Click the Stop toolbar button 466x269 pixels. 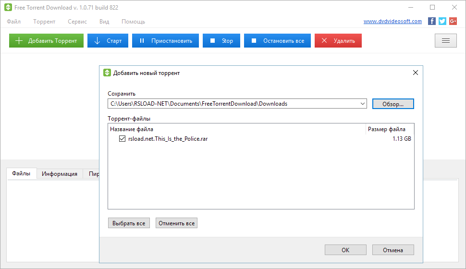(x=221, y=41)
